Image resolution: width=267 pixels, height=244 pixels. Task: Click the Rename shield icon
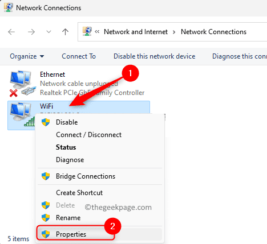point(46,218)
